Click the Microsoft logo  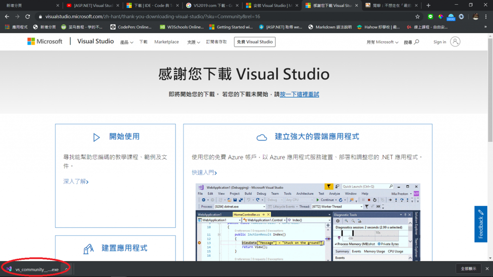click(45, 41)
